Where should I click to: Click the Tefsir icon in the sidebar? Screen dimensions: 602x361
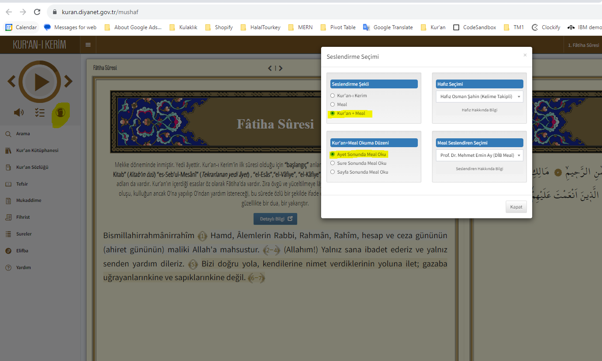tap(8, 184)
